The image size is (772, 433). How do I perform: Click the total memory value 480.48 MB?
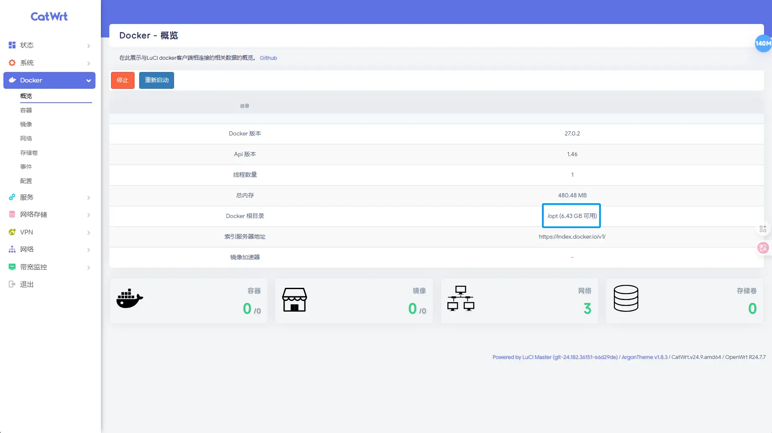pyautogui.click(x=572, y=195)
